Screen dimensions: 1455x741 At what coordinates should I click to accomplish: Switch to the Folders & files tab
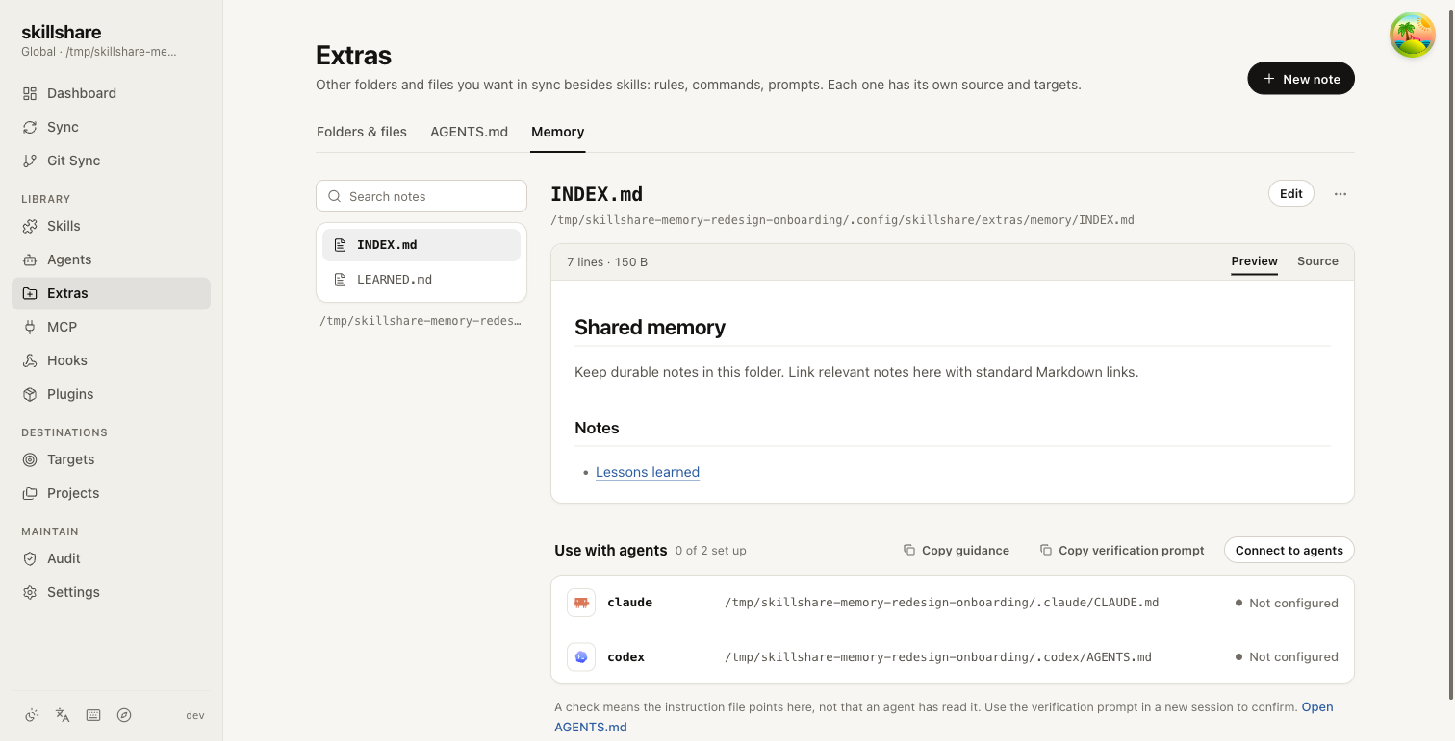coord(362,132)
